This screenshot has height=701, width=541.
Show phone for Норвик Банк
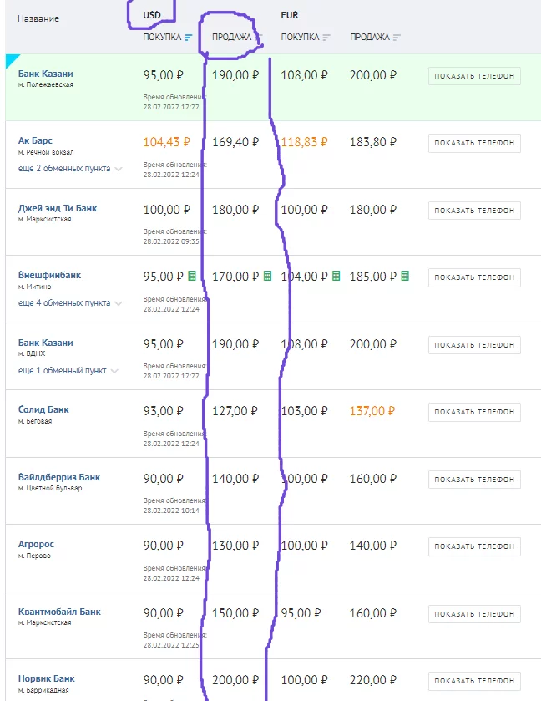[474, 681]
